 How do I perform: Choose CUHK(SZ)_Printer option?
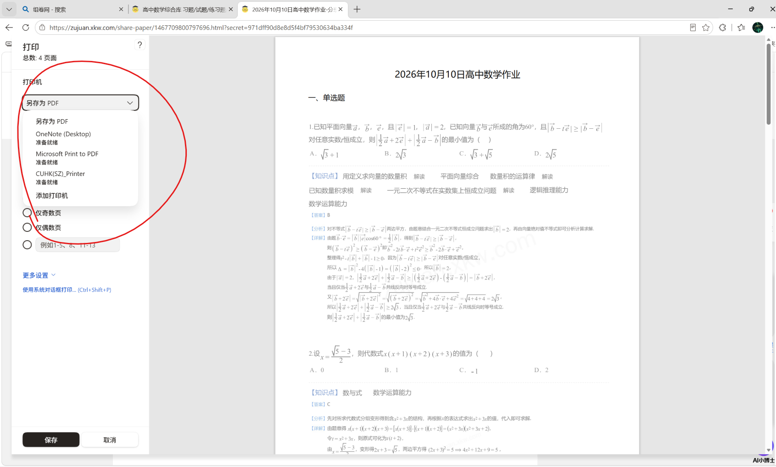80,177
